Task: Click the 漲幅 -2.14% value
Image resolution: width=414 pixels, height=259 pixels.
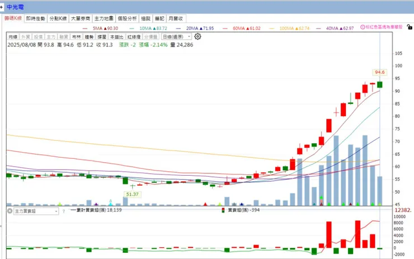Action: 153,45
